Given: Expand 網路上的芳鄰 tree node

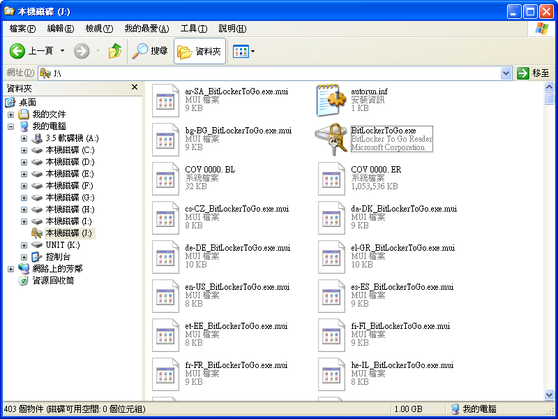Looking at the screenshot, I should 10,269.
